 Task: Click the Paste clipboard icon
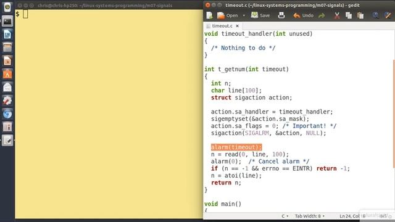360,15
